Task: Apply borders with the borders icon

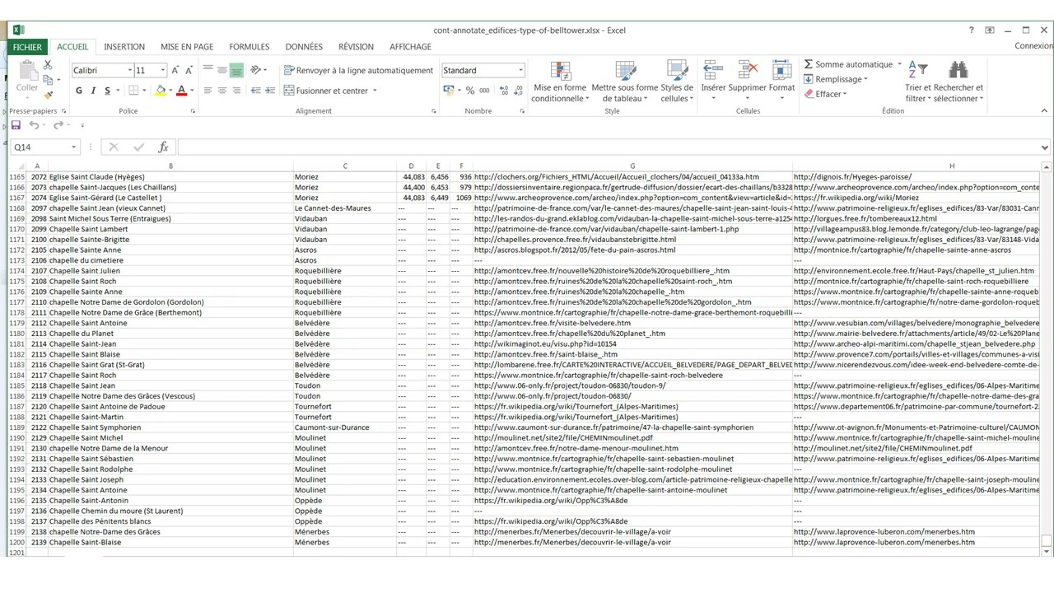Action: click(x=133, y=91)
